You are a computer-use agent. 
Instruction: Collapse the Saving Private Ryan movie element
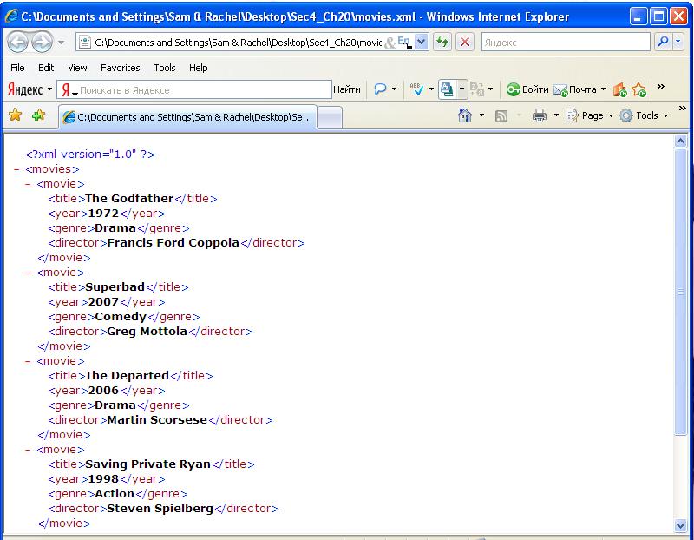[29, 449]
